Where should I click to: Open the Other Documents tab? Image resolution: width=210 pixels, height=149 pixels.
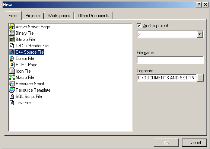(94, 16)
